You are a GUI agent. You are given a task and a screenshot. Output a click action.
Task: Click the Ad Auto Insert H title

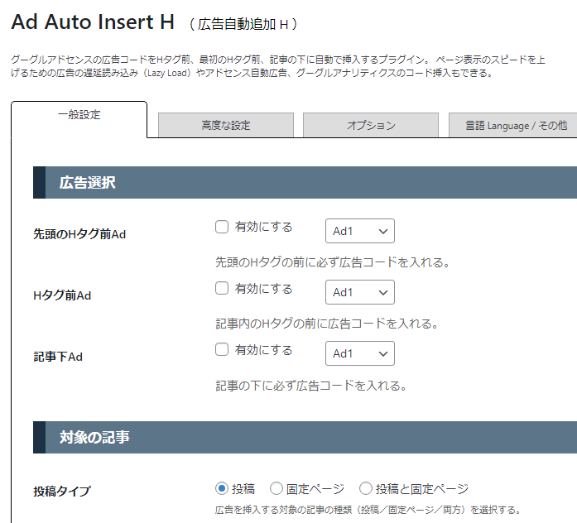click(x=93, y=22)
